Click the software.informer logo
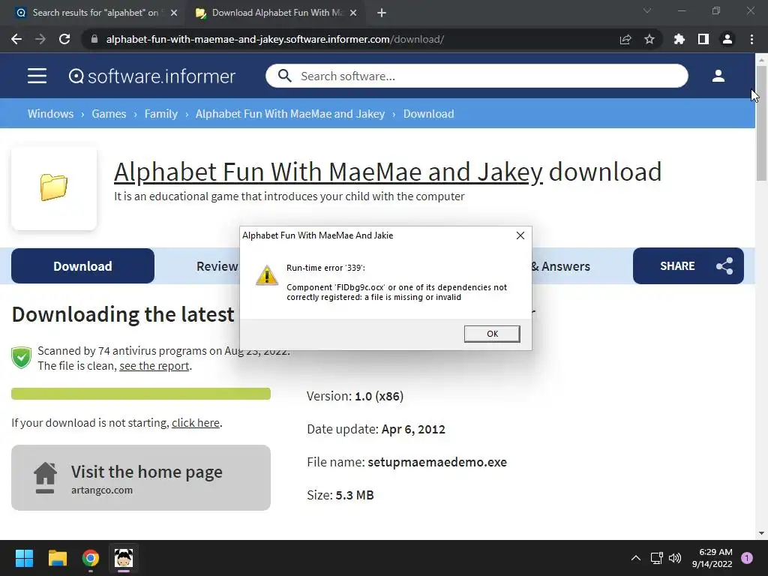The height and width of the screenshot is (576, 768). point(151,76)
